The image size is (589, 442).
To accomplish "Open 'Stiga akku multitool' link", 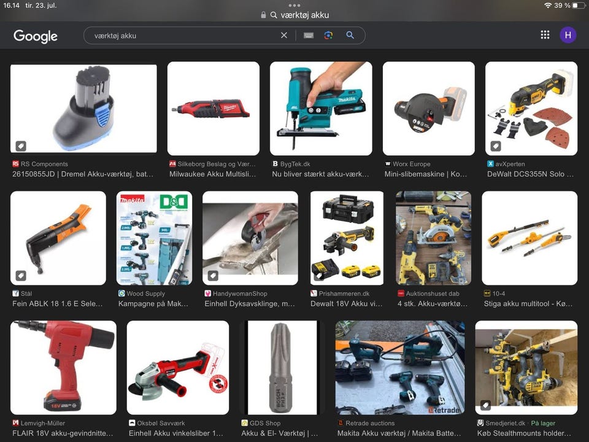I will 528,304.
